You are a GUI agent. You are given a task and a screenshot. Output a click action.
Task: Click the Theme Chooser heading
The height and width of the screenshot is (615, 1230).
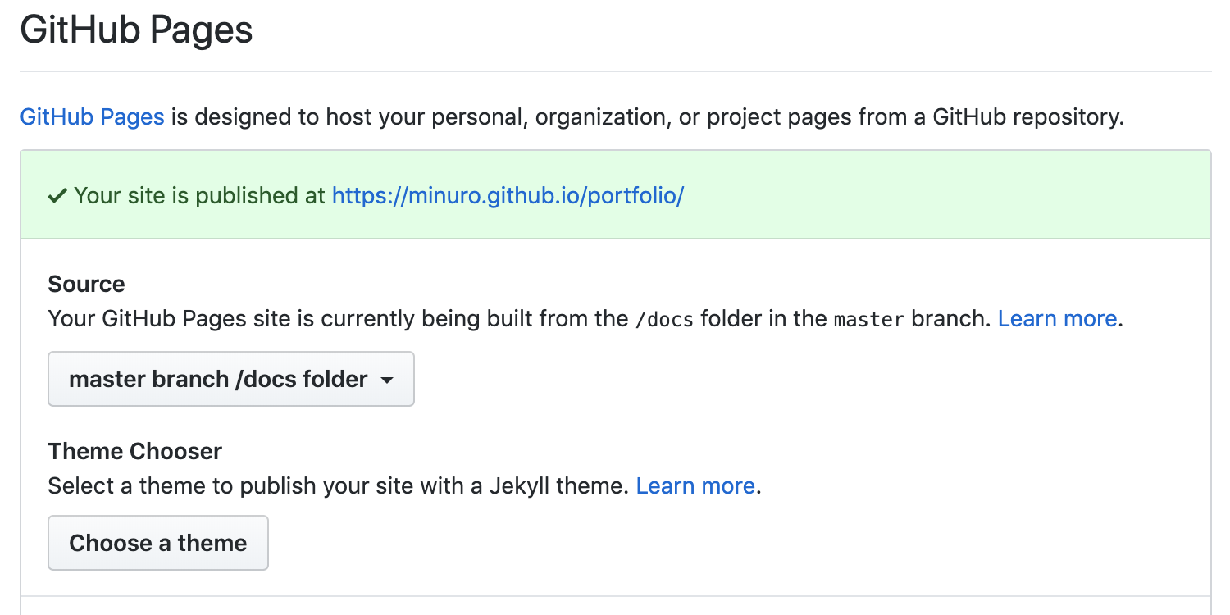coord(134,451)
